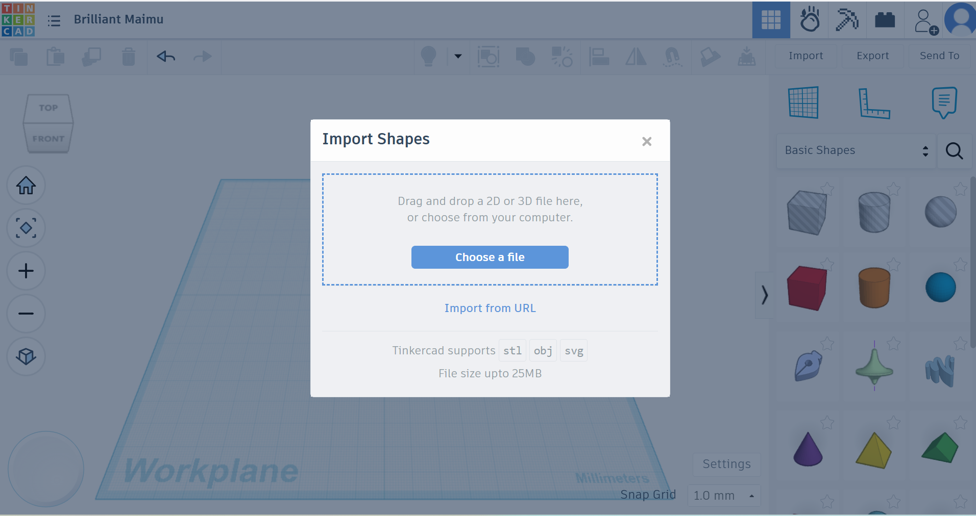Click the TOP face of view cube
The image size is (976, 516).
click(x=48, y=108)
